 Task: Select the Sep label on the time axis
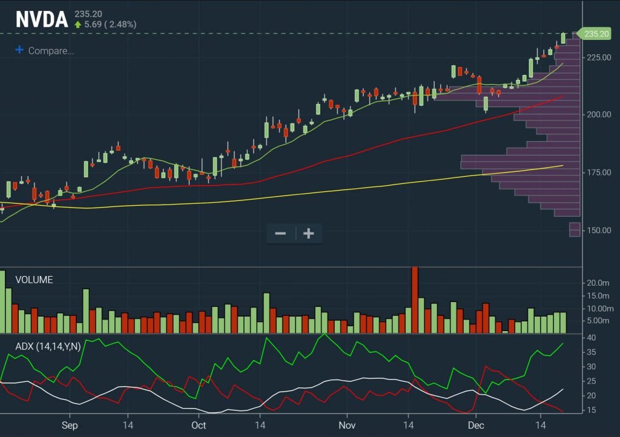point(70,425)
